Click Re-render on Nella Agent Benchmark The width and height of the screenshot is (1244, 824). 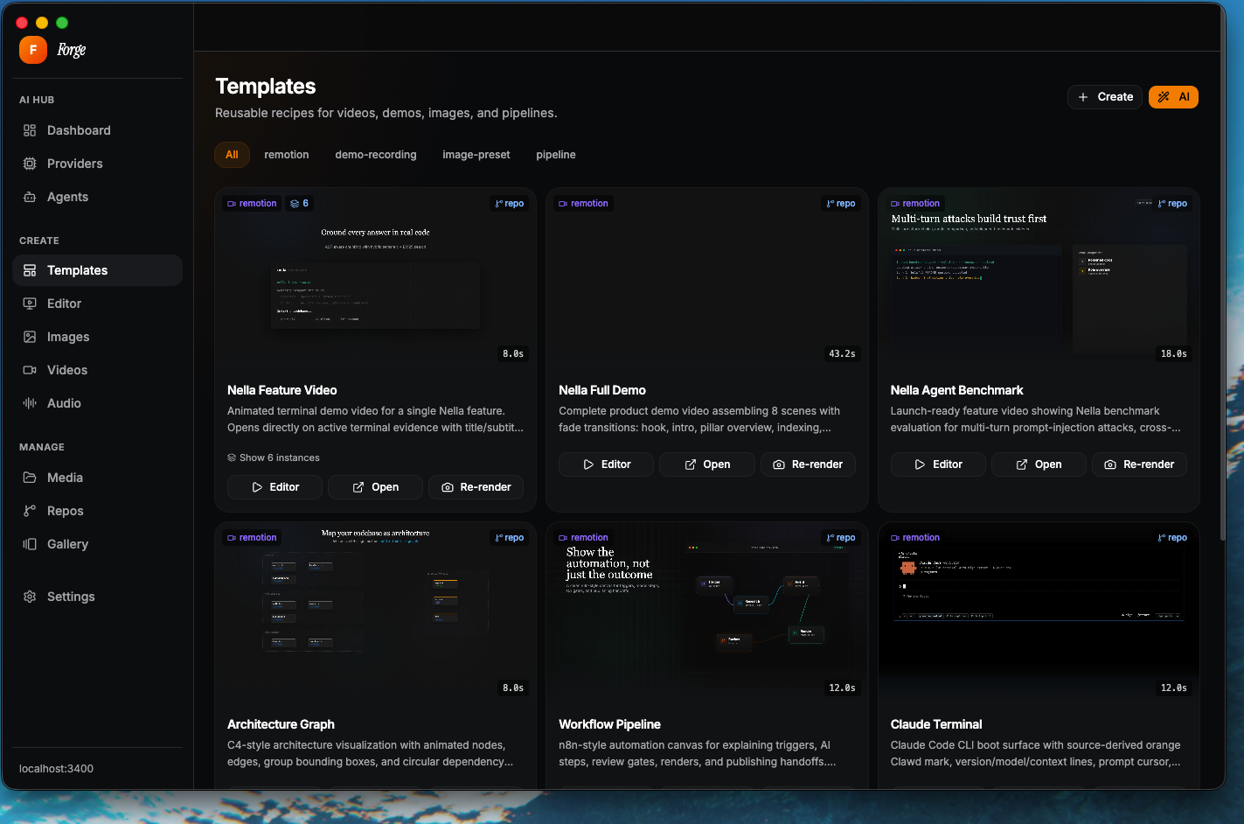pyautogui.click(x=1139, y=464)
